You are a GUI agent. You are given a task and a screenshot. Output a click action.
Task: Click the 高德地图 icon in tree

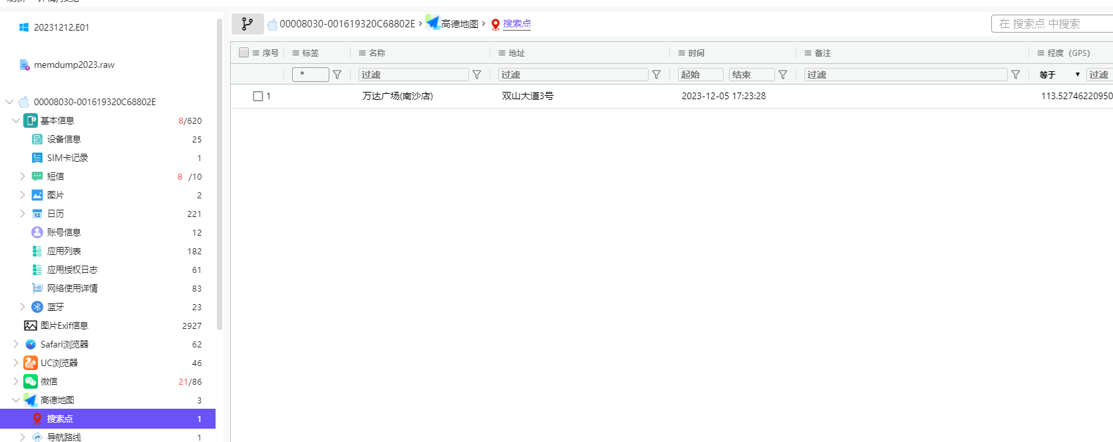31,400
